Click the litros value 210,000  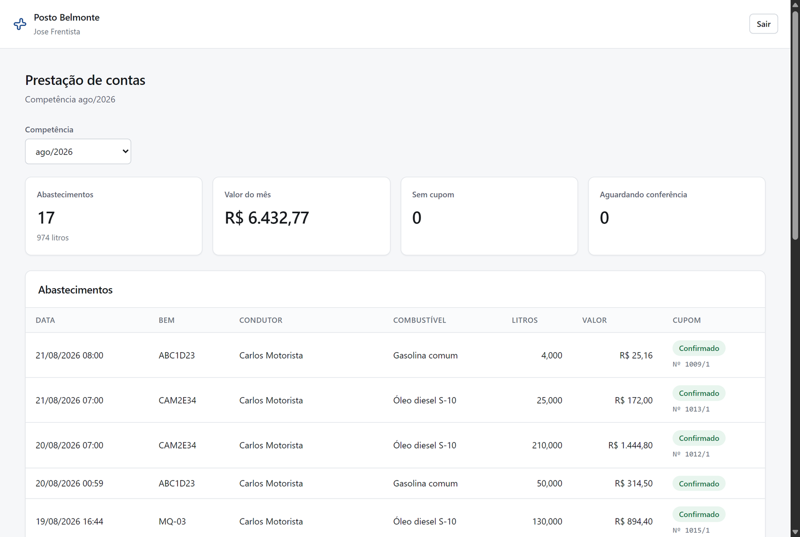(x=547, y=445)
